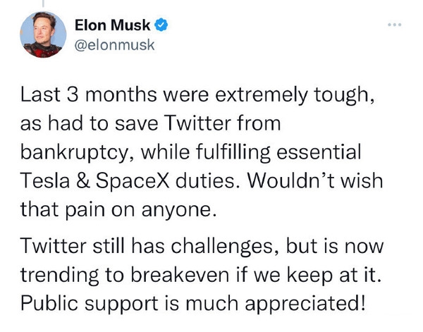Click the Elon Musk display name
This screenshot has width=423, height=332.
point(112,26)
